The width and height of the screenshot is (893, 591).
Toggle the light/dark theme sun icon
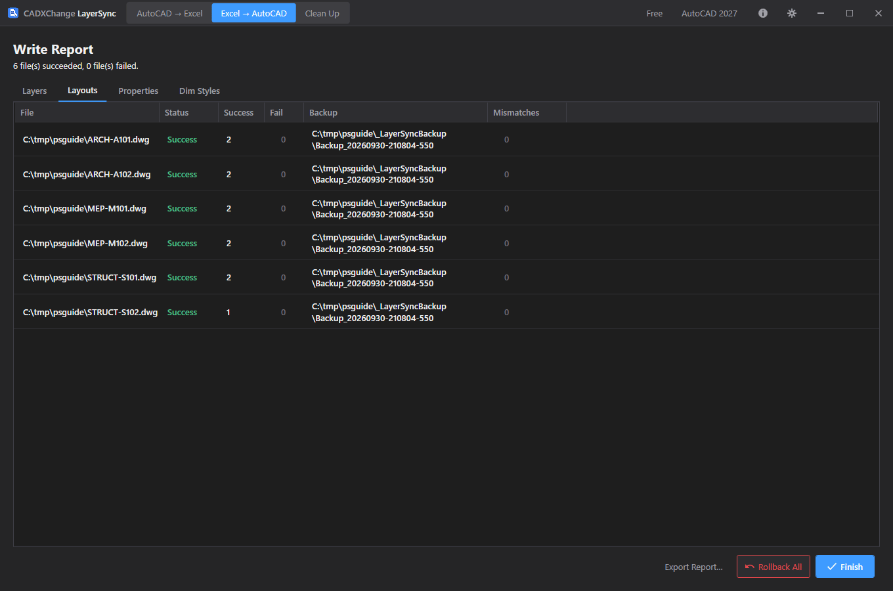pos(792,13)
